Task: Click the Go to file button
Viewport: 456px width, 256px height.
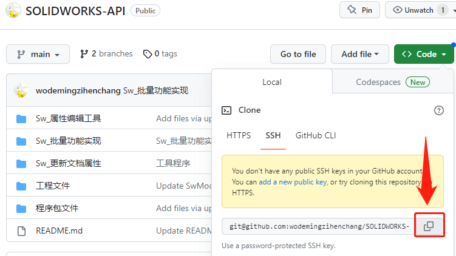Action: point(298,54)
